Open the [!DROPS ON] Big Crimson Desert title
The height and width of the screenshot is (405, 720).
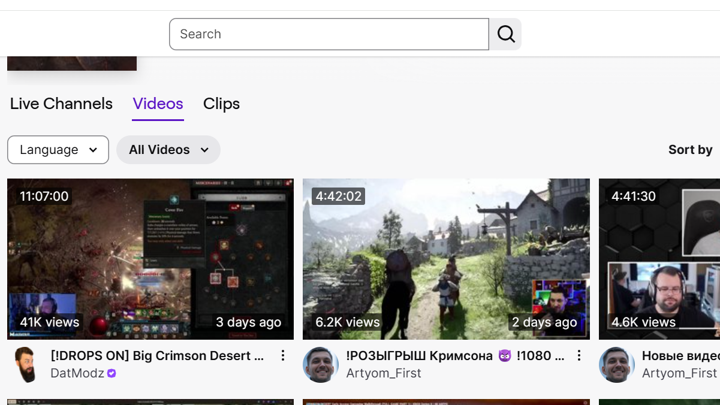157,356
